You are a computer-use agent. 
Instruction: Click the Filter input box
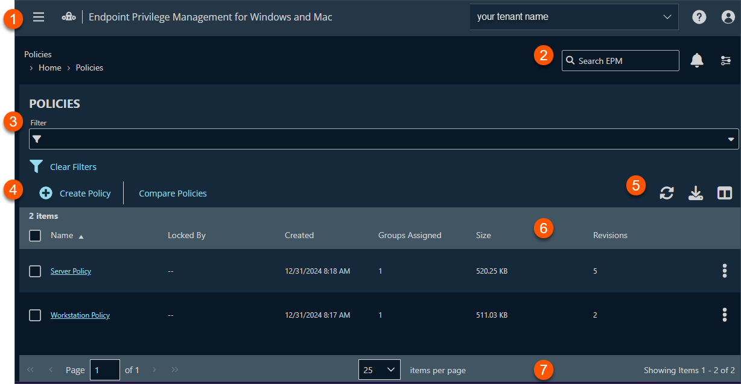(384, 139)
